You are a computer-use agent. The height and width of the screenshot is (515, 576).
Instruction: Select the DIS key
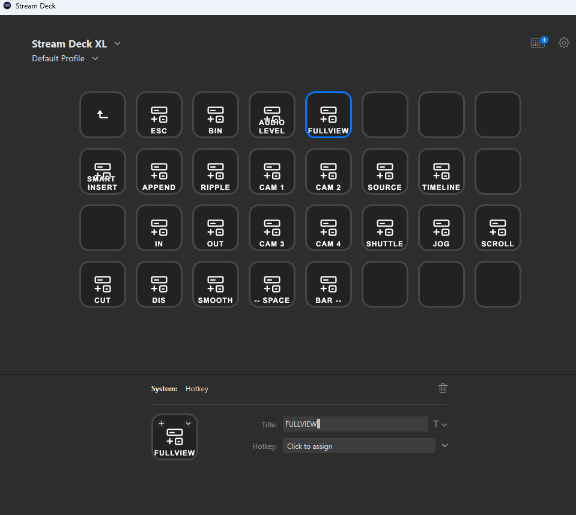click(x=159, y=284)
